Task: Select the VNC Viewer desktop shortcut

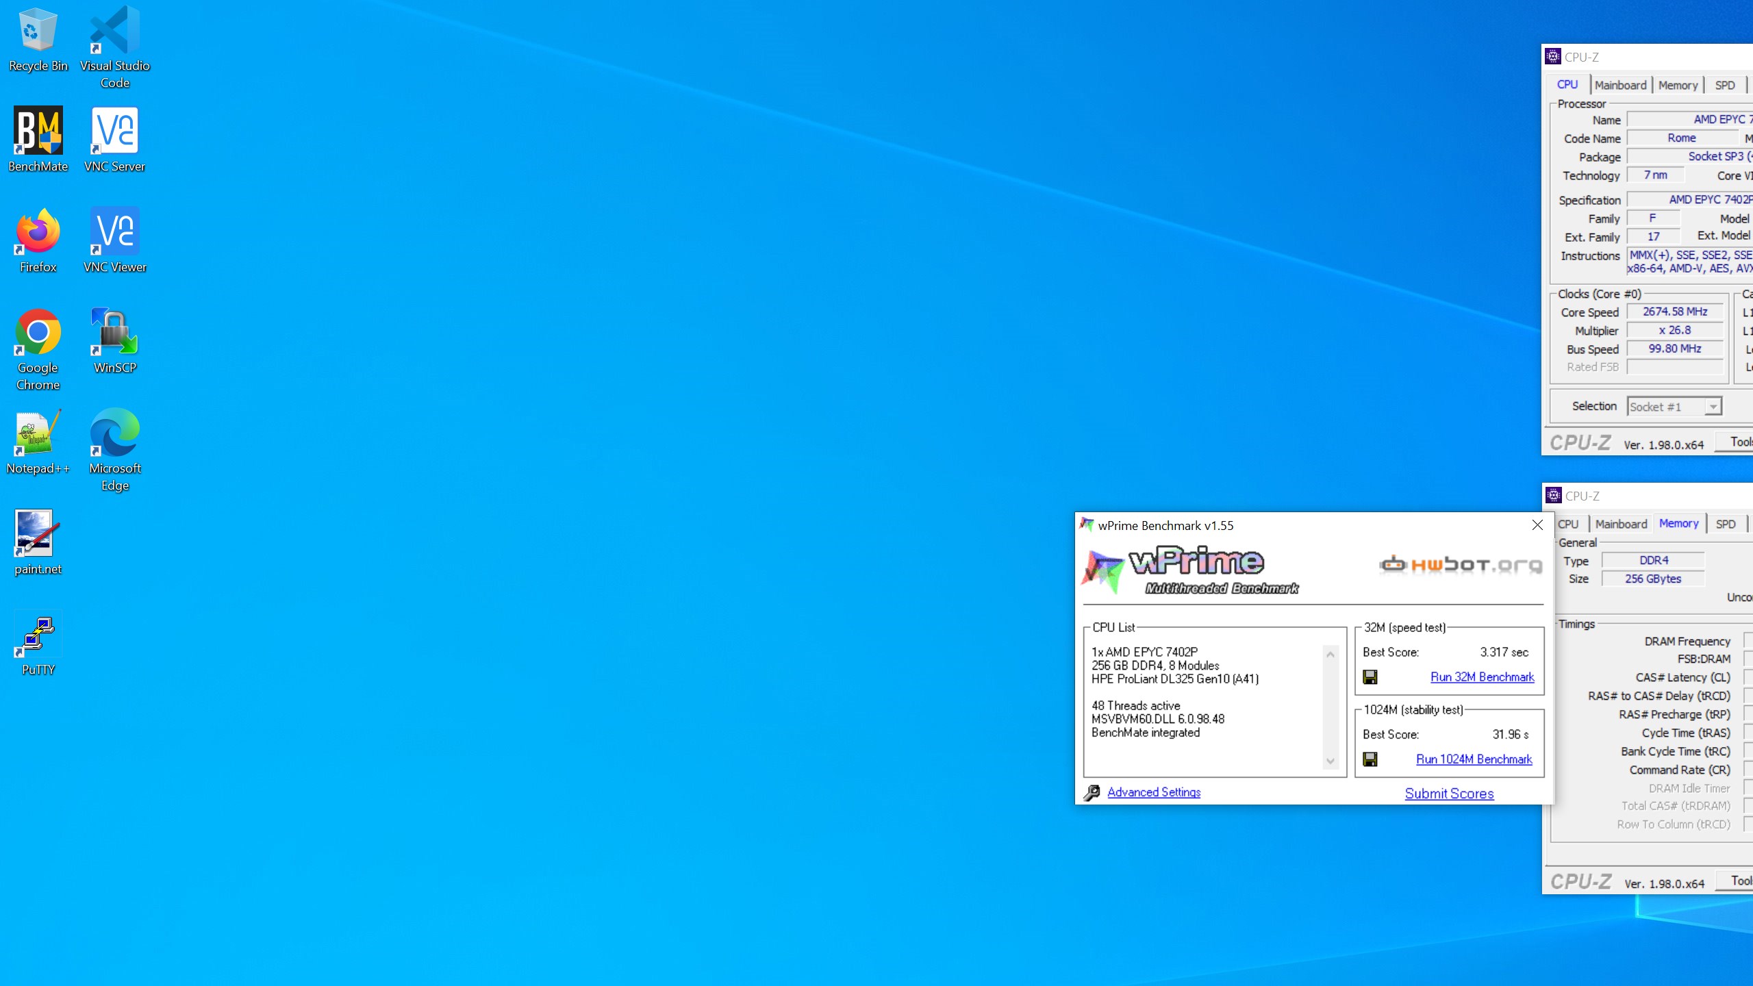Action: 114,240
